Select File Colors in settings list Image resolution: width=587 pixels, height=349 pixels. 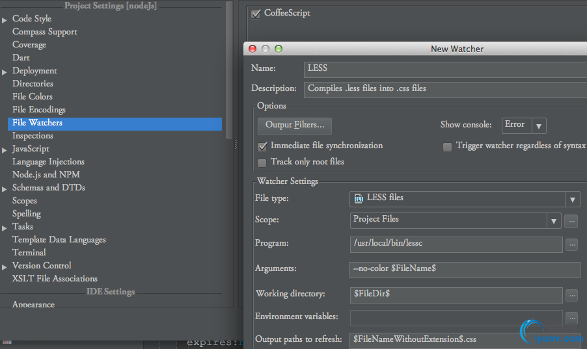32,96
